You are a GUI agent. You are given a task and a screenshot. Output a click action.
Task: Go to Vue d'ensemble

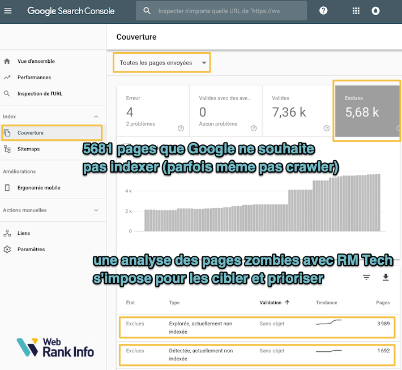tap(36, 61)
